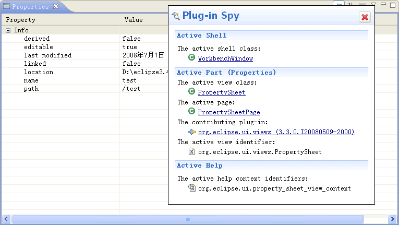This screenshot has height=225, width=399.
Task: Close the Plug-in Spy popup
Action: click(365, 17)
